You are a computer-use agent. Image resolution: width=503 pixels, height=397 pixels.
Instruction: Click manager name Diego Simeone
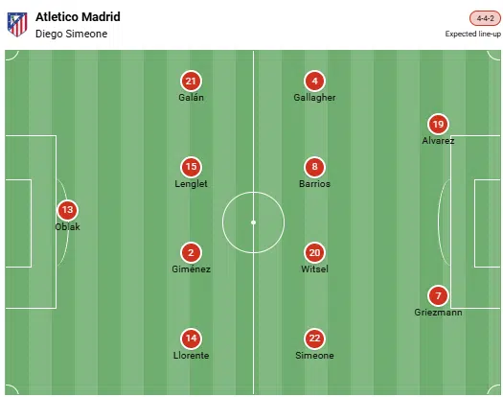coord(71,34)
